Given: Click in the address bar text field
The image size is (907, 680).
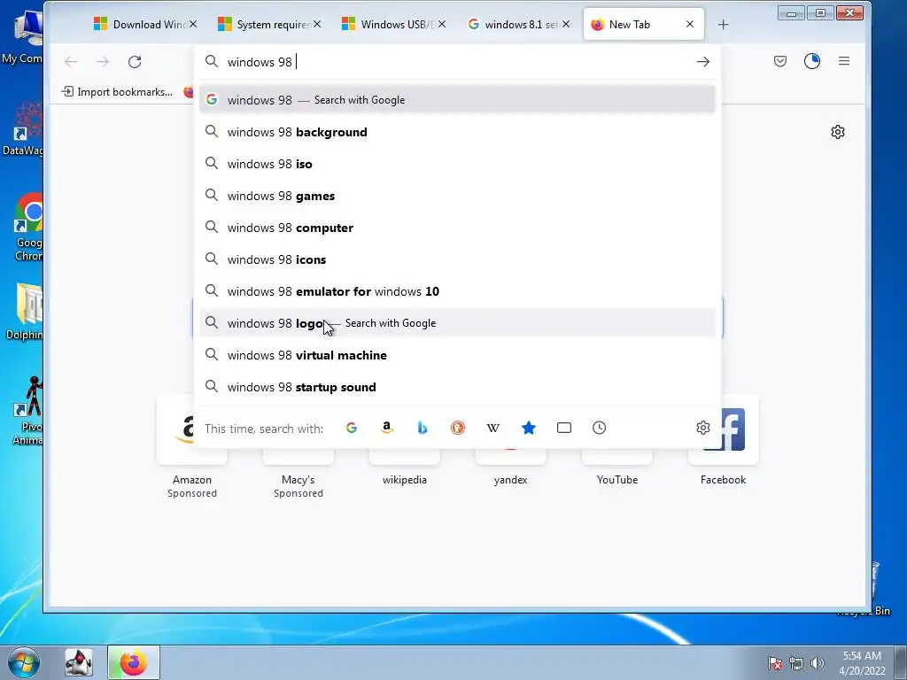Looking at the screenshot, I should coord(457,62).
